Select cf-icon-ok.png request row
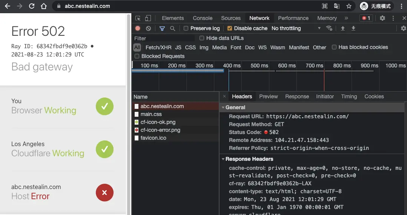This screenshot has width=407, height=215. tap(175, 122)
